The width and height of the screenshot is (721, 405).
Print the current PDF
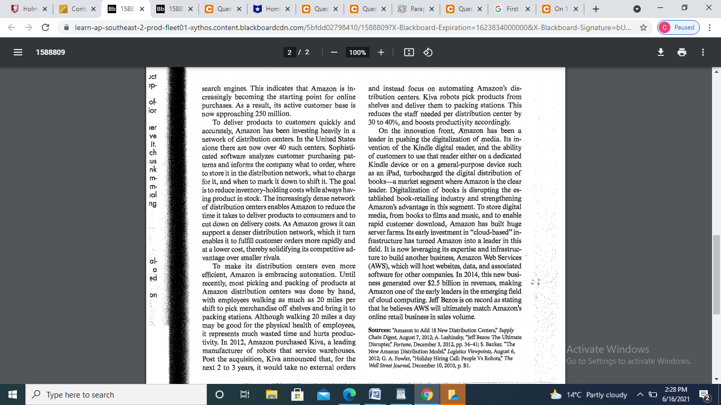682,52
